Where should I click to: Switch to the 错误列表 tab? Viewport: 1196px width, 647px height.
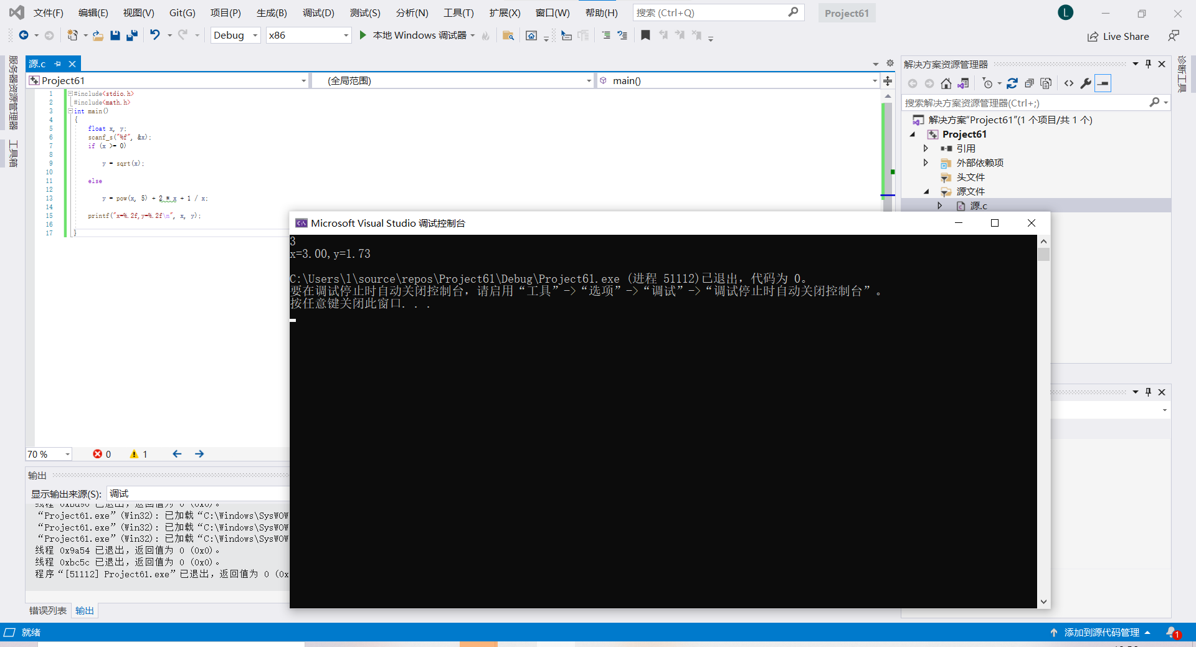pos(48,611)
